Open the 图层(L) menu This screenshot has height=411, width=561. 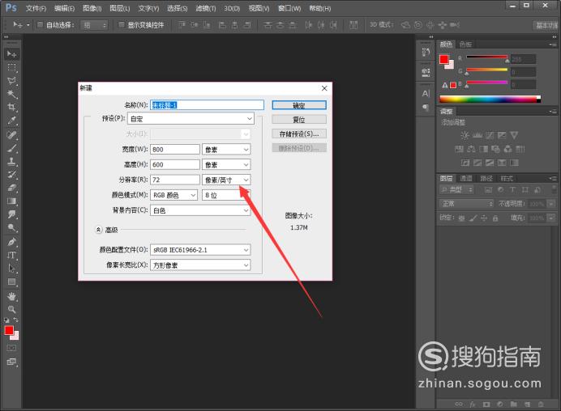120,8
